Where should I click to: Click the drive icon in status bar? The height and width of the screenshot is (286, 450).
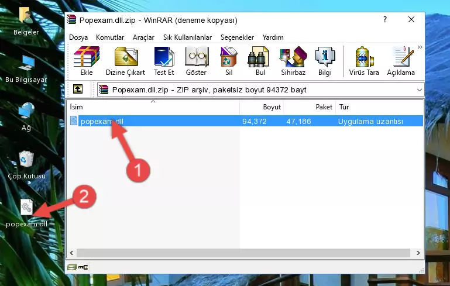72,267
